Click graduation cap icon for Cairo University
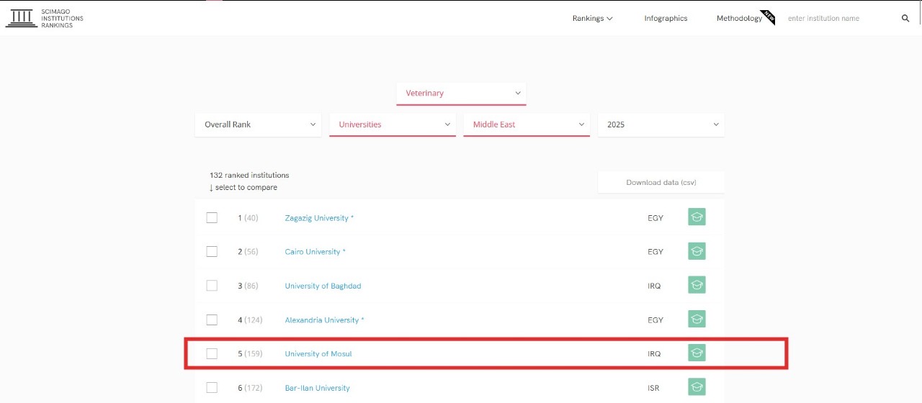Viewport: 922px width, 403px height. pos(697,251)
